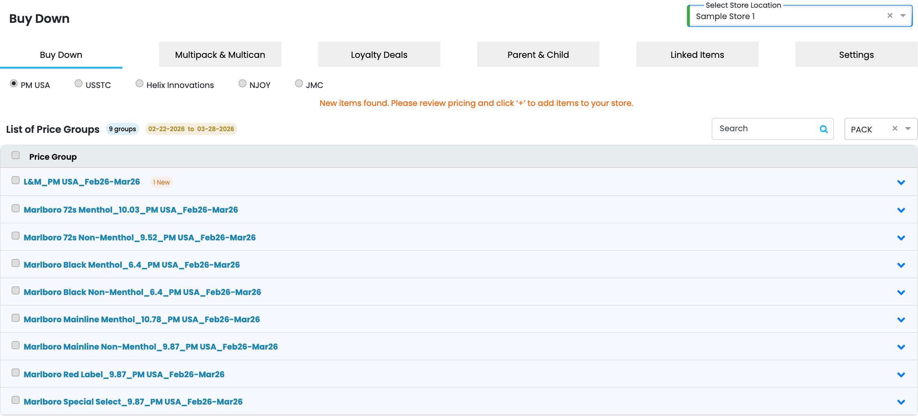Focus the Search input field
The height and width of the screenshot is (416, 918).
pos(766,129)
